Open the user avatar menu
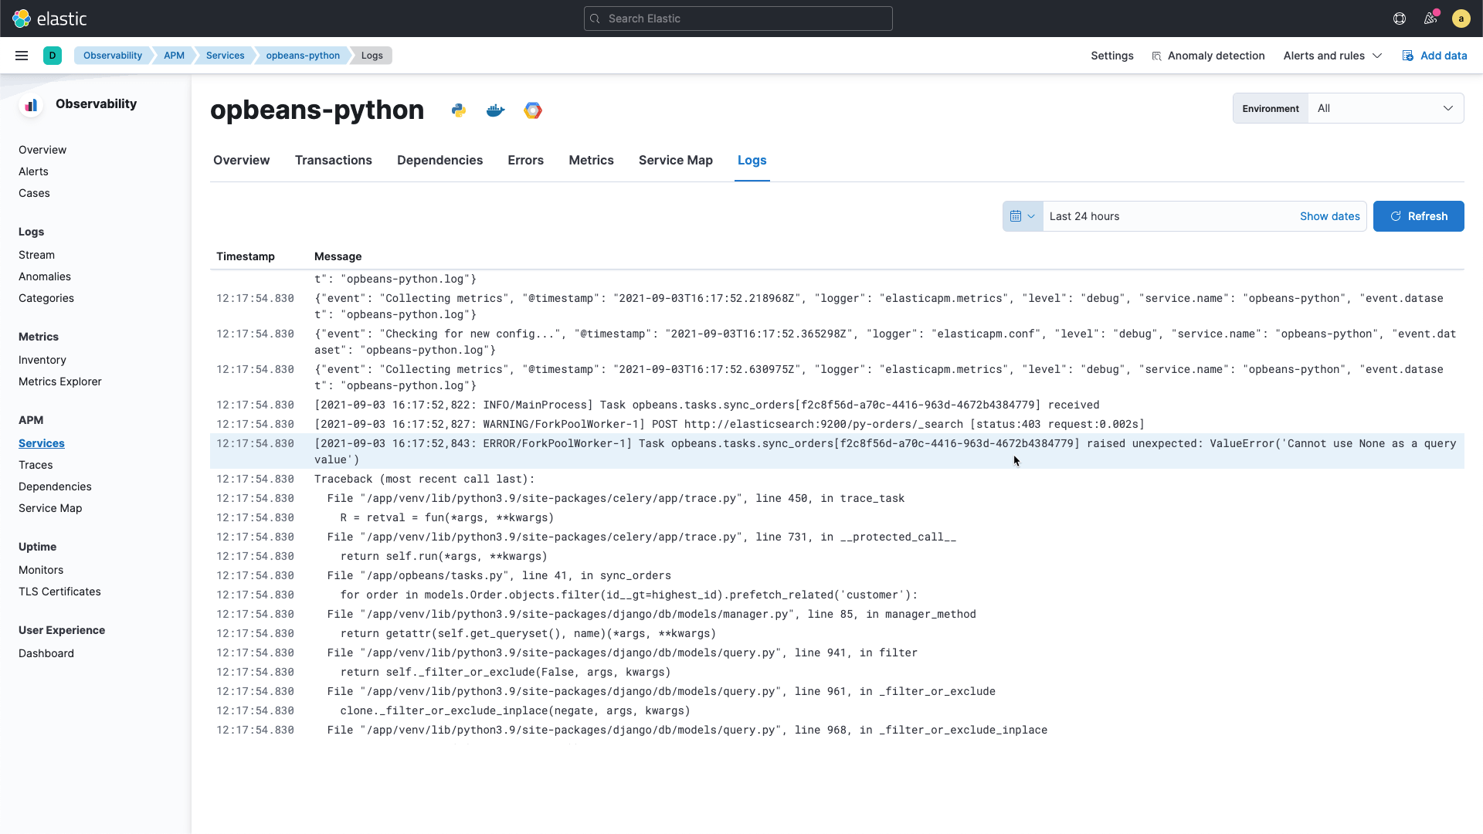The image size is (1483, 834). tap(1461, 19)
